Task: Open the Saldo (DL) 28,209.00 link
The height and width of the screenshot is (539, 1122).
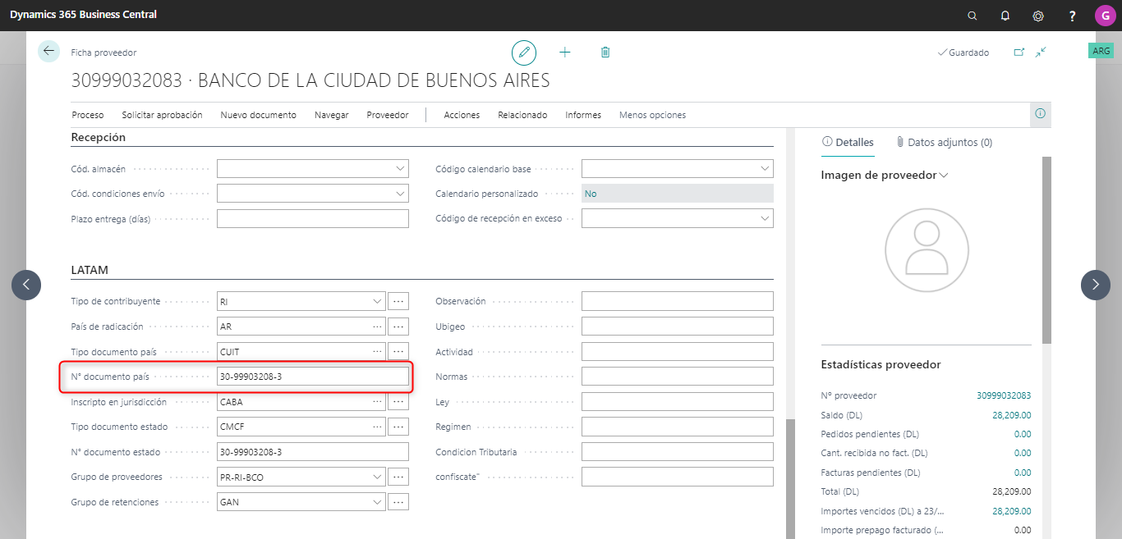Action: [x=1011, y=415]
